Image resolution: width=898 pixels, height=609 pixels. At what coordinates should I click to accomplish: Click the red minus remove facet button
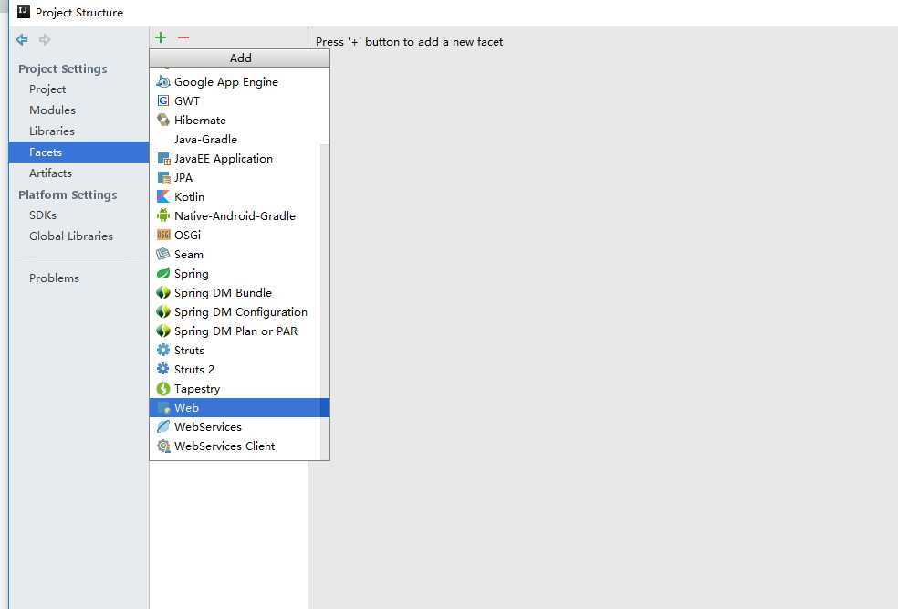click(183, 37)
